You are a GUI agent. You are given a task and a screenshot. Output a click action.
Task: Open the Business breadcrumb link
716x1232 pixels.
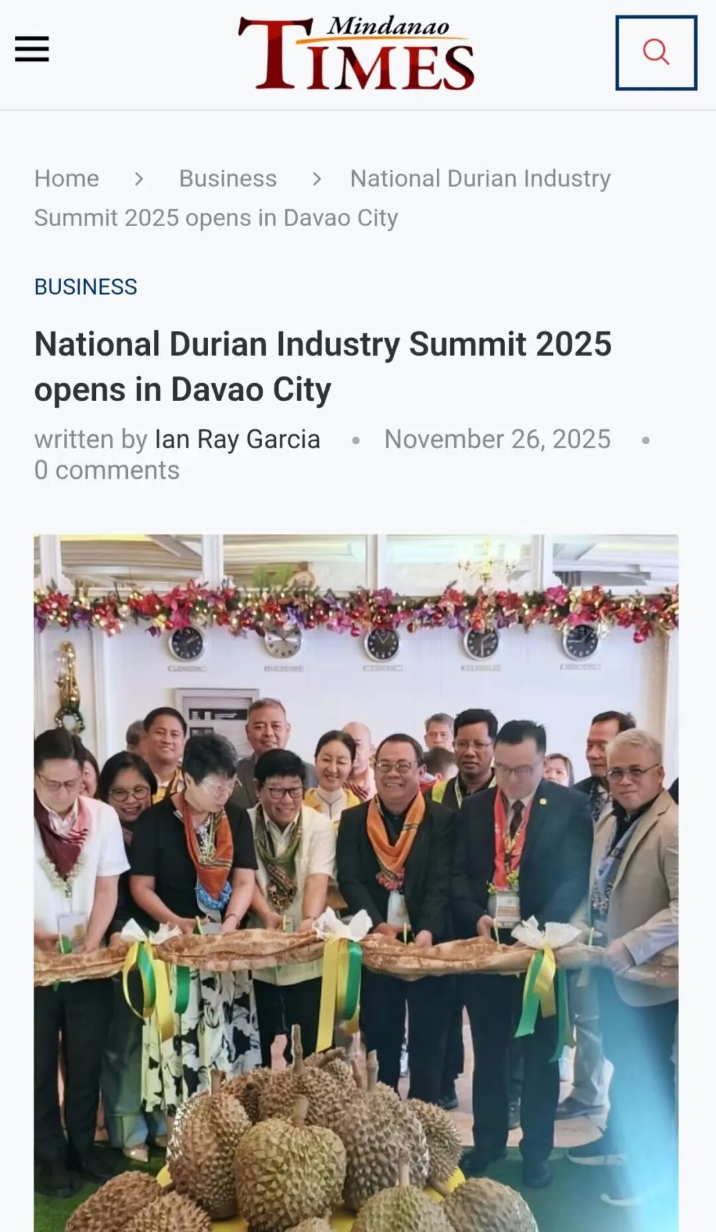tap(227, 178)
